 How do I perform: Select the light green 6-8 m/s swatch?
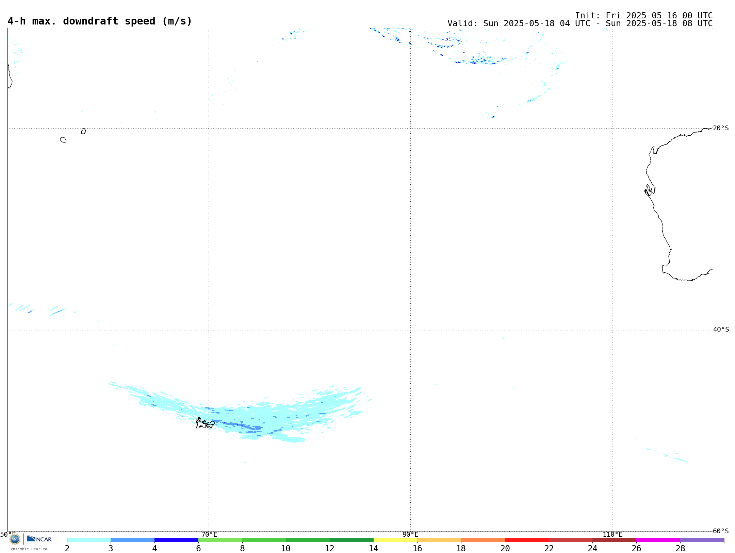coord(220,540)
